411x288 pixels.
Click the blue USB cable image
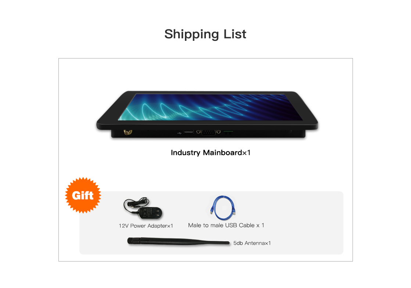pos(223,208)
